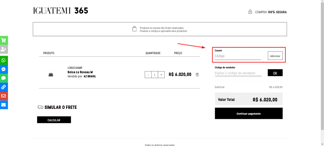This screenshot has width=324, height=146.
Task: Click the shopping bag icon in notice banner
Action: tap(134, 29)
